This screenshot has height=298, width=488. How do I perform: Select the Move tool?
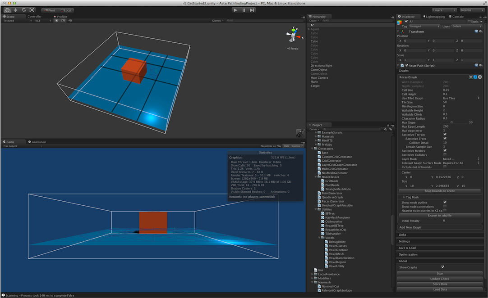coord(16,10)
